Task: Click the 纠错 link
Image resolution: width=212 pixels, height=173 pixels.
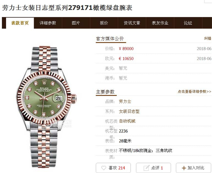Action: 207,38
